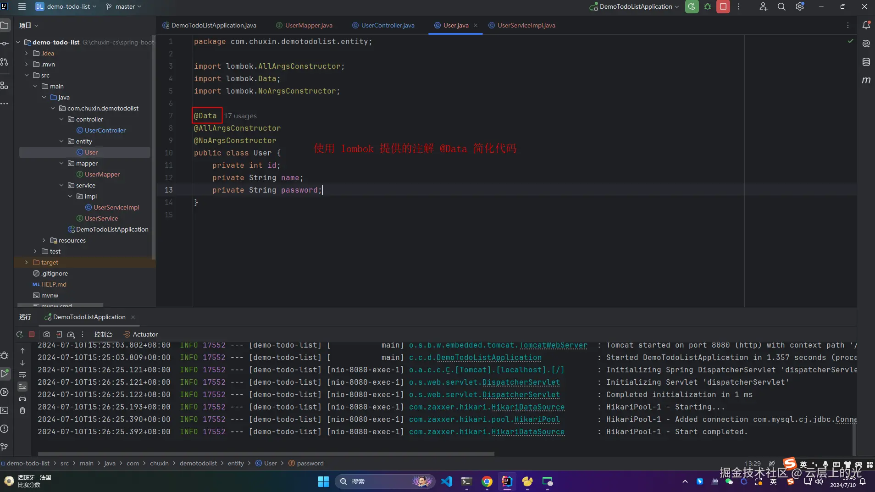Image resolution: width=875 pixels, height=492 pixels.
Task: Stop the running application from the top toolbar
Action: click(x=723, y=6)
